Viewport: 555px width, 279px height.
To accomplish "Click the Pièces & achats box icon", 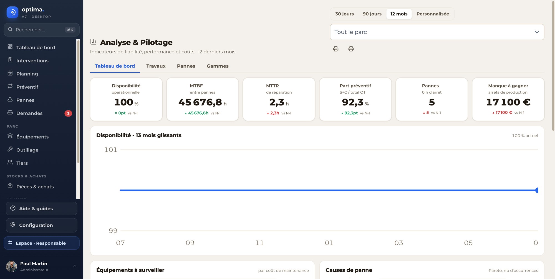I will [x=10, y=186].
